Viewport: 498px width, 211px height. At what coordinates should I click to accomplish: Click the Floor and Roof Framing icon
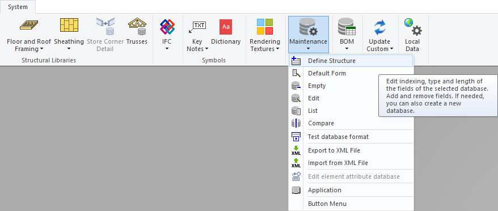coord(29,25)
